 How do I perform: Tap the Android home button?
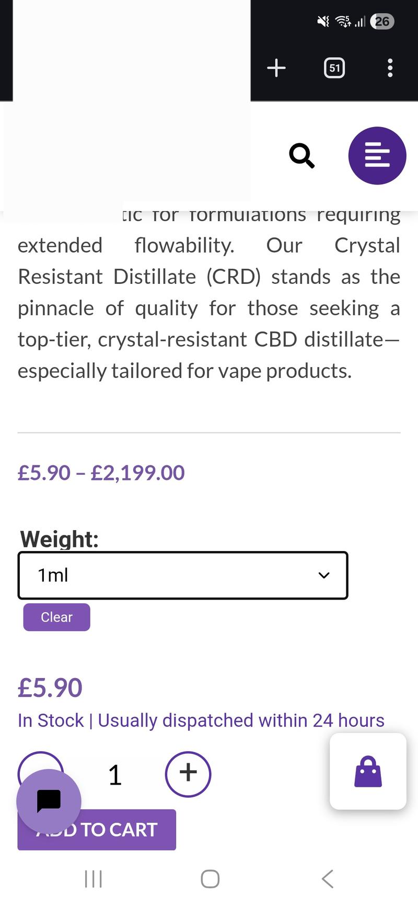[210, 879]
